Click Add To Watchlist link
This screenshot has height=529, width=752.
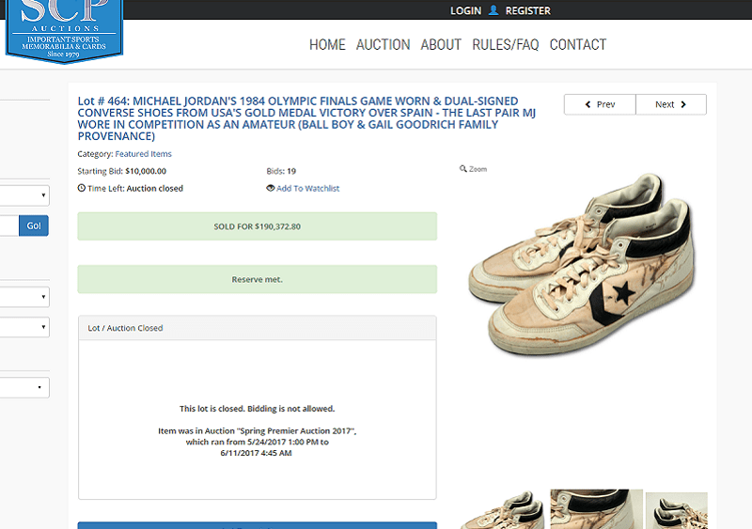point(308,189)
